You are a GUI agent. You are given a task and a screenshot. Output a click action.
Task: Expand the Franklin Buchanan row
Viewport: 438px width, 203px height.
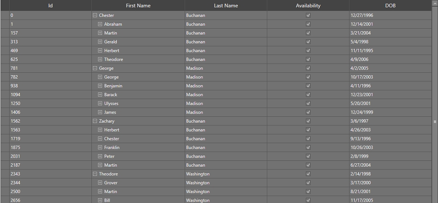coord(100,147)
